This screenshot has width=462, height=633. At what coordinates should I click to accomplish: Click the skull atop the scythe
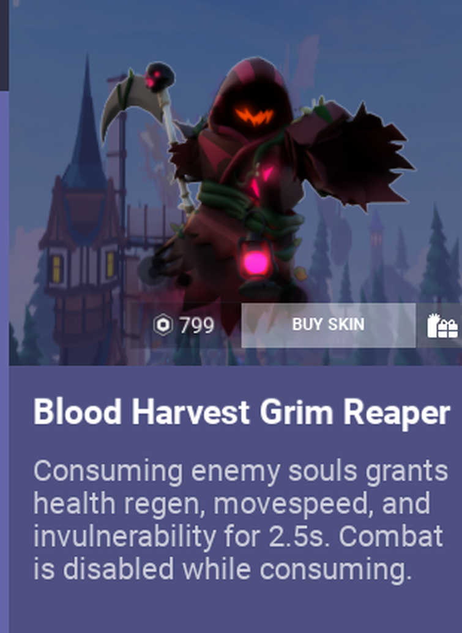(160, 75)
